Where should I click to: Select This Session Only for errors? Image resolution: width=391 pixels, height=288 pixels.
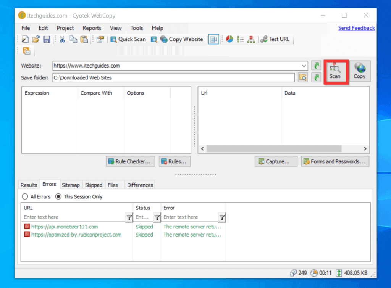click(x=58, y=196)
